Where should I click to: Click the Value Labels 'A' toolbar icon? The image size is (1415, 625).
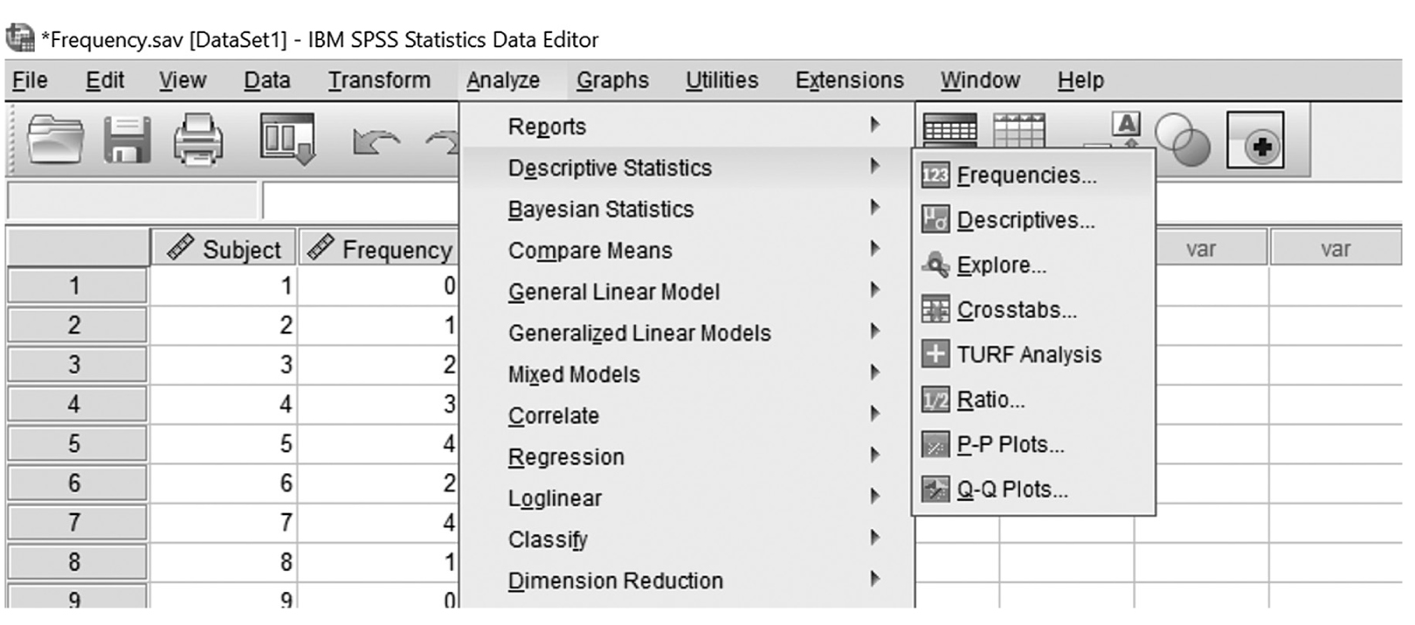[1127, 127]
